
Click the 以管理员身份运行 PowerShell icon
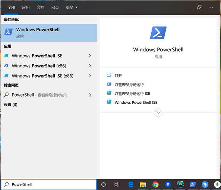pyautogui.click(x=109, y=84)
